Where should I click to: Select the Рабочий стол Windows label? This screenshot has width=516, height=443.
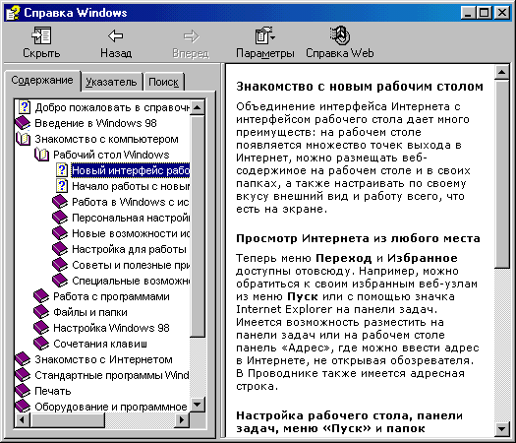[x=111, y=155]
